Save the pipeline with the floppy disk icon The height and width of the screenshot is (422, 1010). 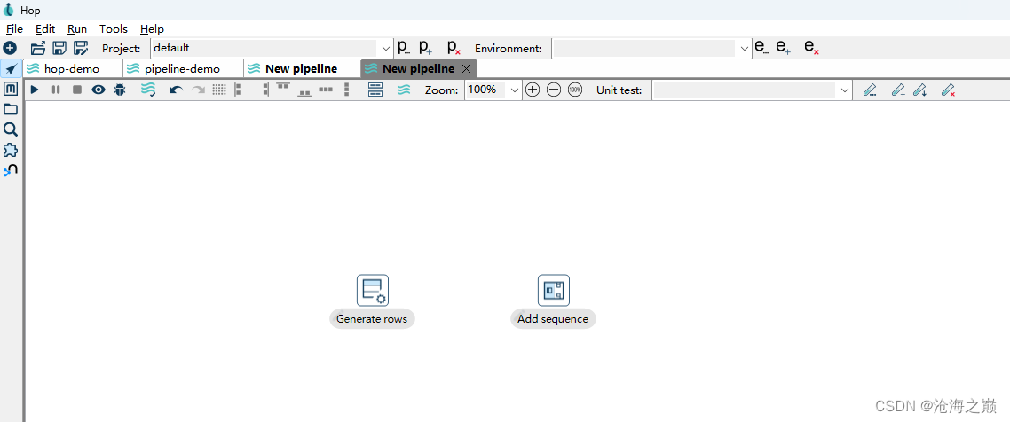tap(59, 48)
